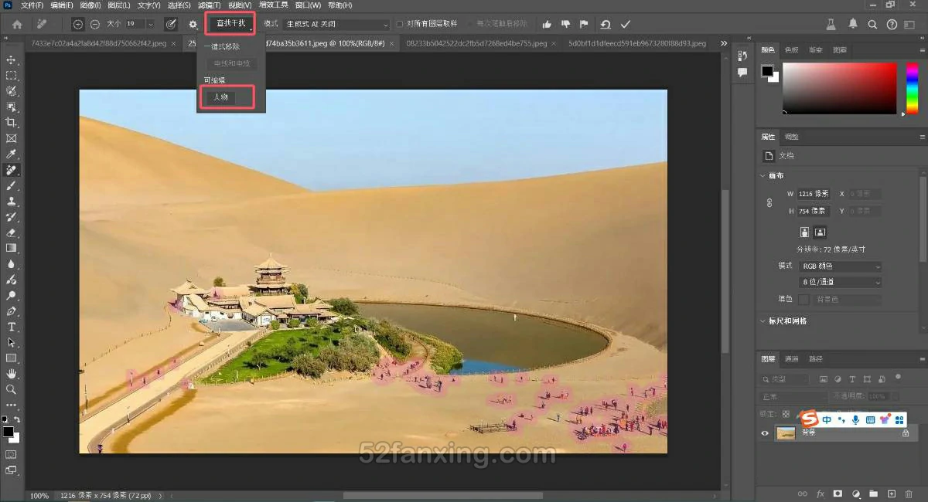Open the RGB 颜色 mode dropdown
The height and width of the screenshot is (502, 928).
tap(841, 266)
